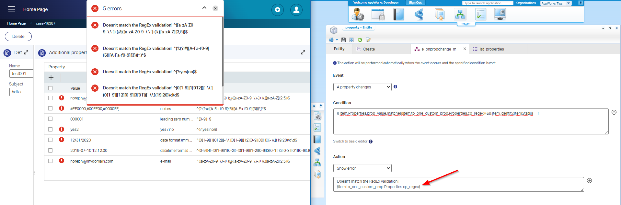Add a property row with plus icon
Viewport: 621px width, 205px height.
[x=51, y=77]
